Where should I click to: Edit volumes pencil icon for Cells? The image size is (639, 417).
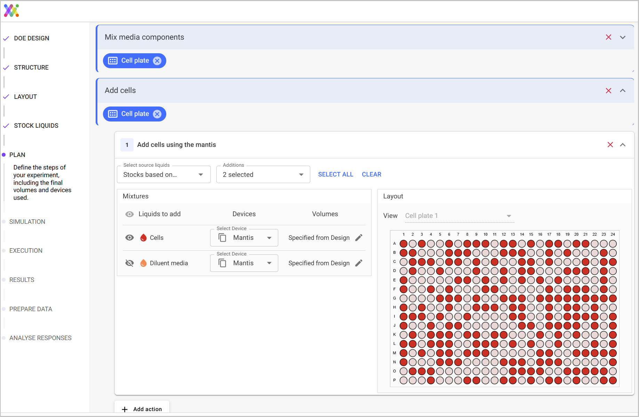pyautogui.click(x=359, y=238)
